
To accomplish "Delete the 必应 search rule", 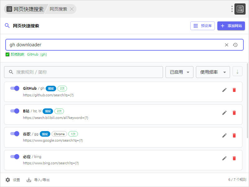I will (234, 158).
